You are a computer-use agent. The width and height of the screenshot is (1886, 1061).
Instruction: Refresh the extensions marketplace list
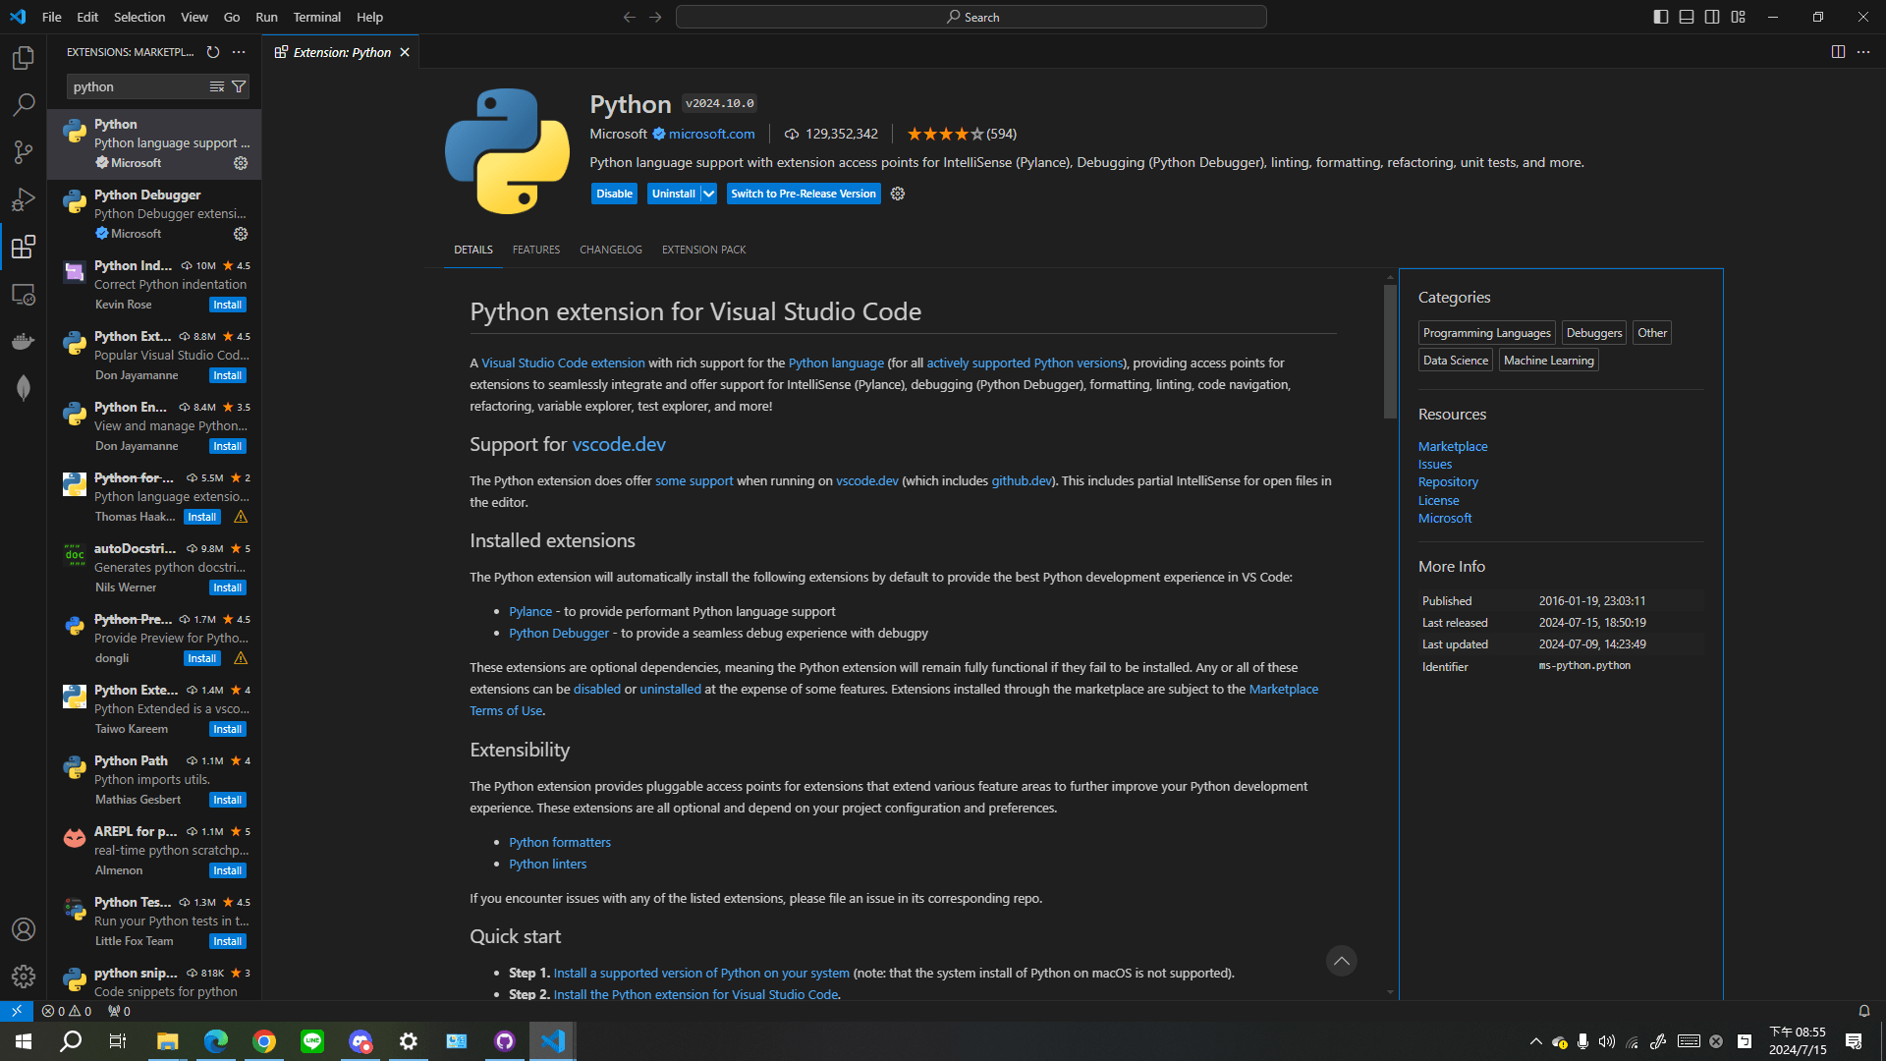(x=213, y=52)
